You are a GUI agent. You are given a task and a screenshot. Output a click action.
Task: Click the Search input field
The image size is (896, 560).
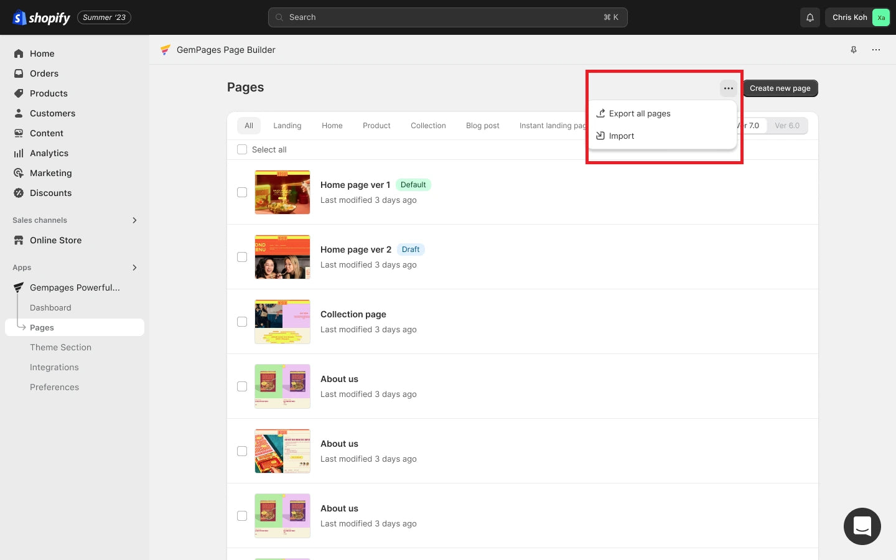[x=448, y=17]
